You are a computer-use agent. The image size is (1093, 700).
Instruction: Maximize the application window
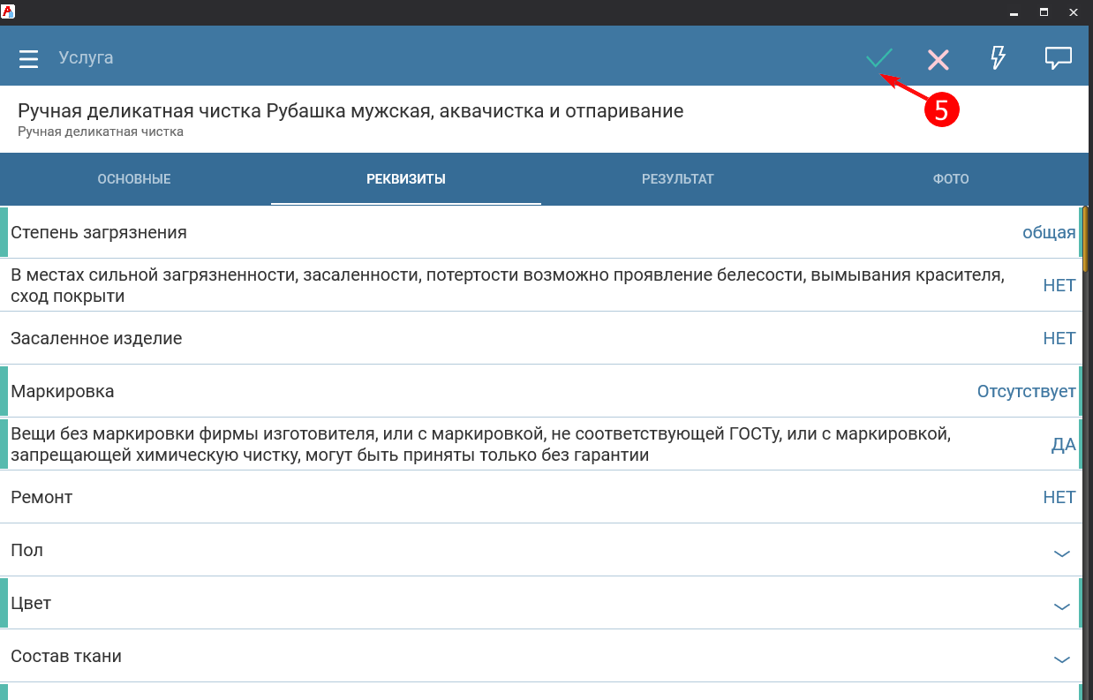tap(1044, 12)
